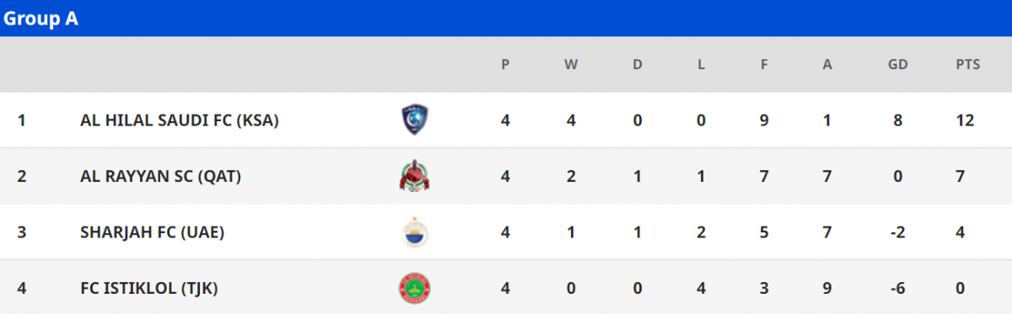Click the D (draws) column header
The width and height of the screenshot is (1012, 314).
tap(638, 64)
